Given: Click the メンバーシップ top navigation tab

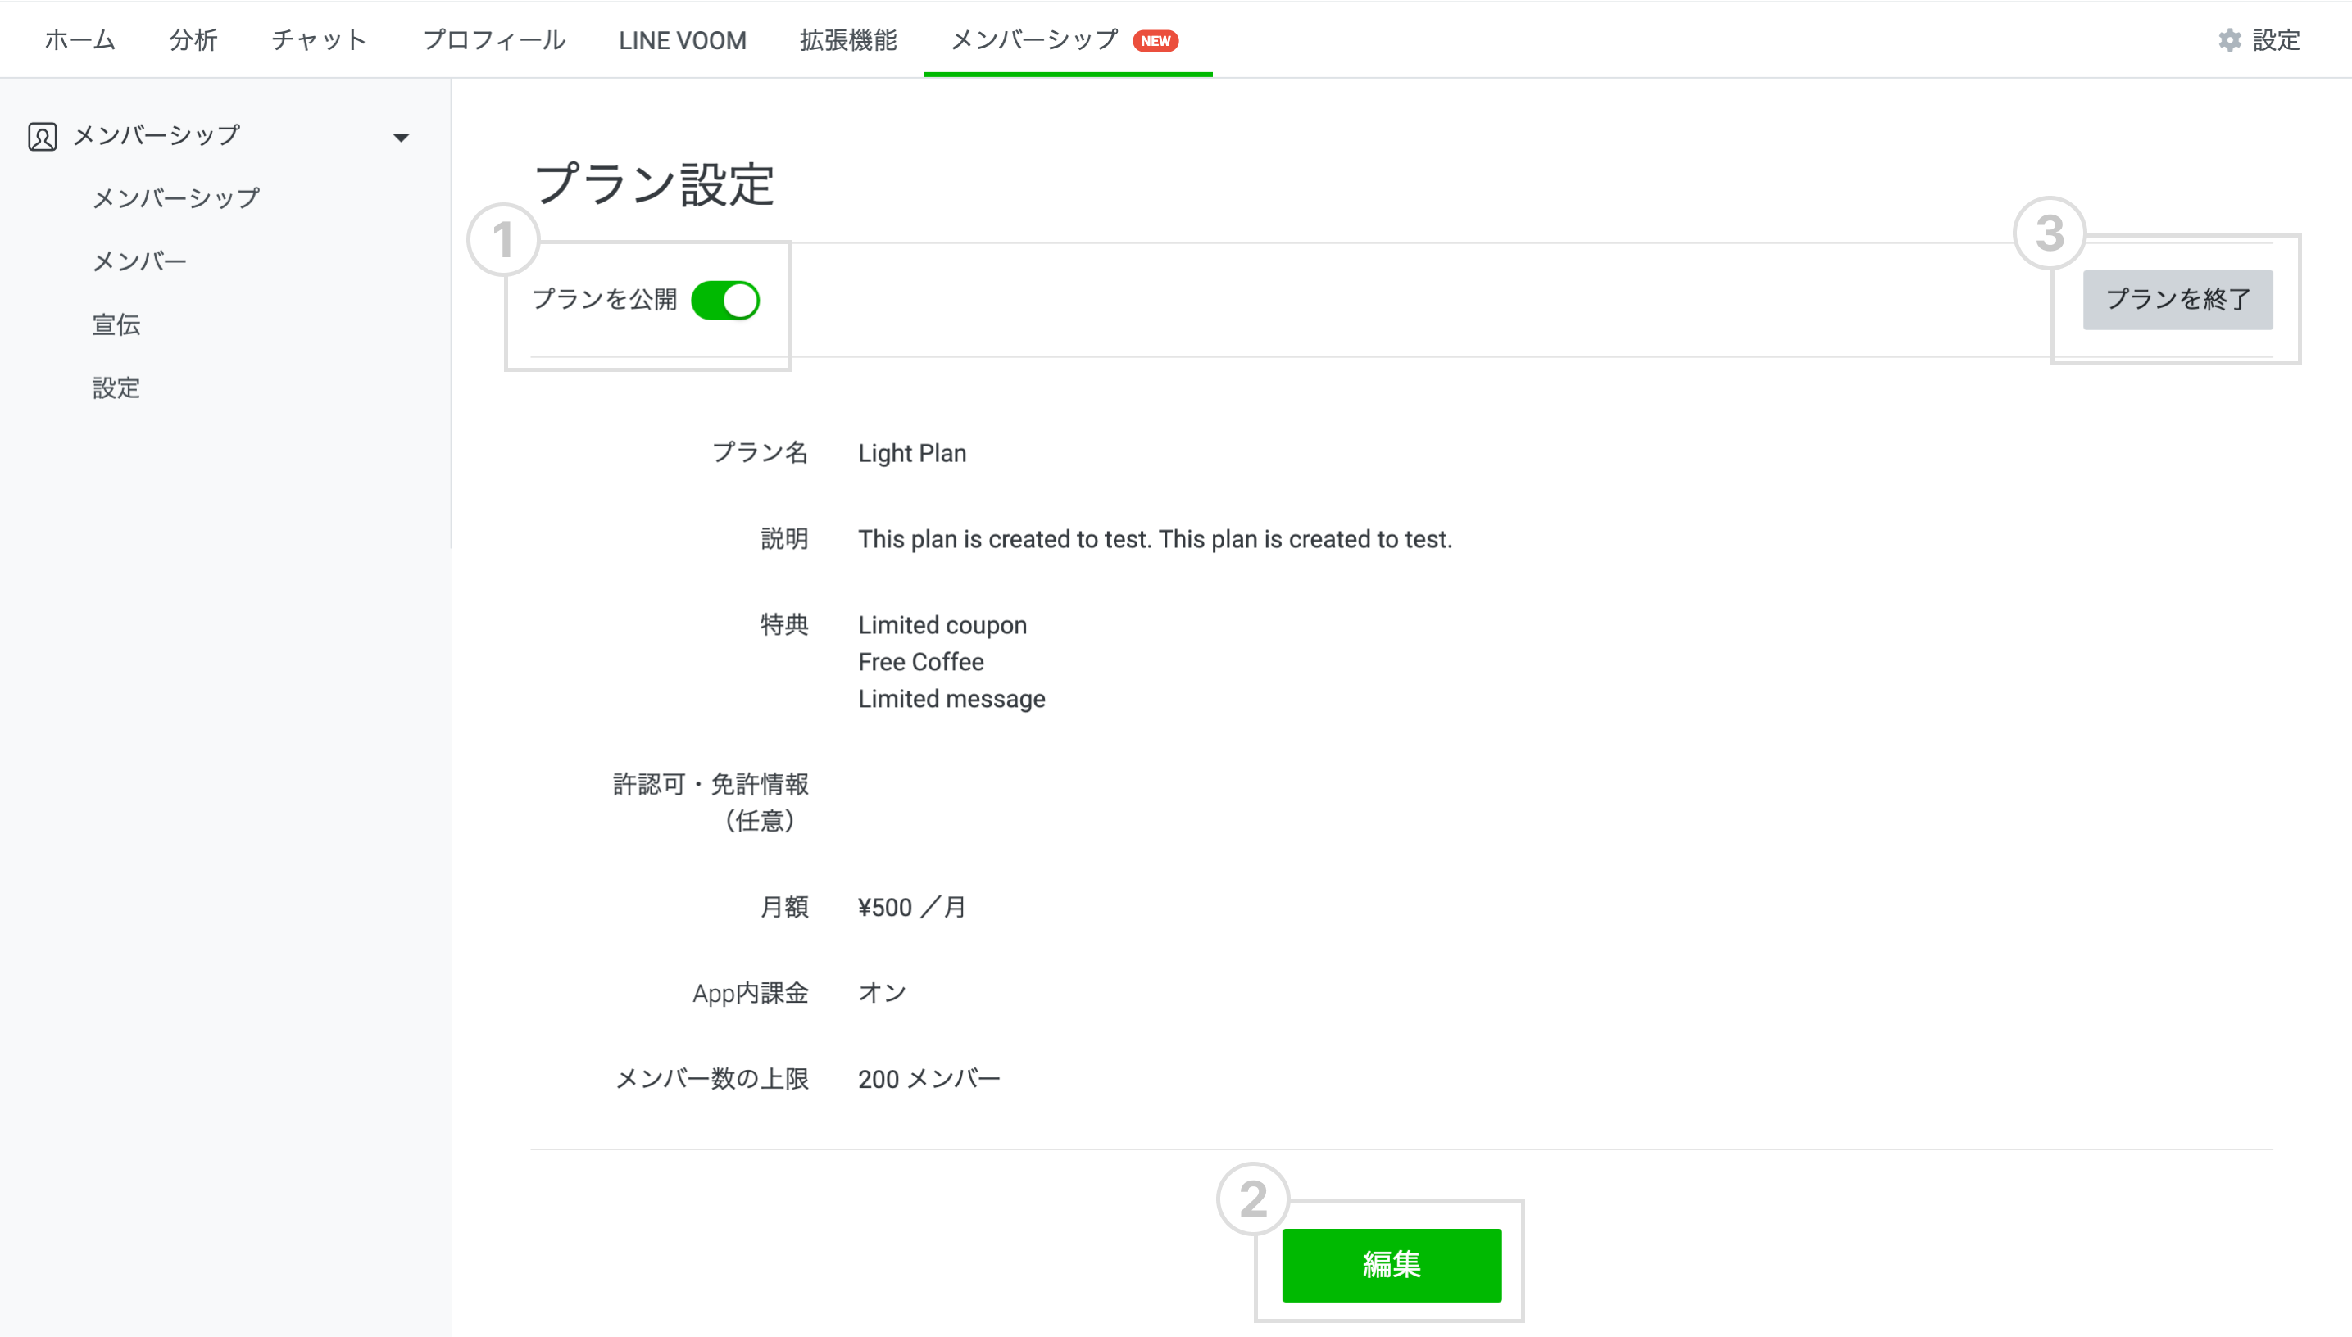Looking at the screenshot, I should click(x=1033, y=40).
